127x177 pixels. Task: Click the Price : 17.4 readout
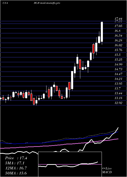click(16, 158)
